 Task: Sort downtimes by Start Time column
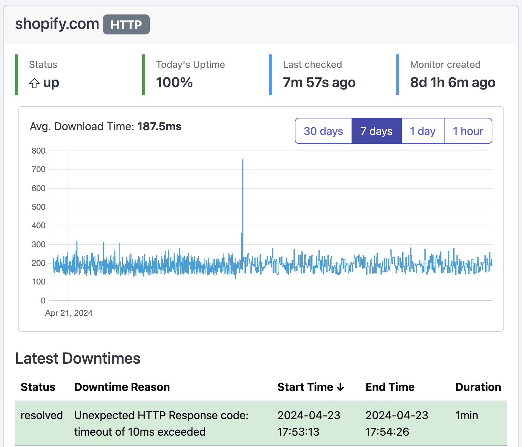(311, 387)
